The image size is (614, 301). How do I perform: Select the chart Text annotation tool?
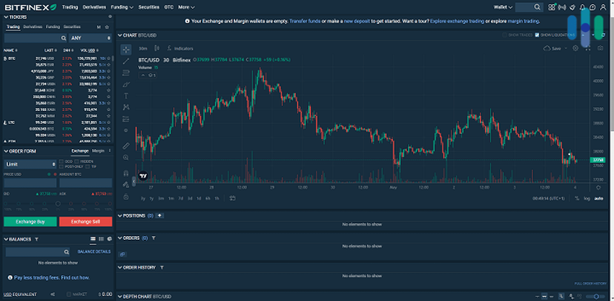(x=126, y=96)
